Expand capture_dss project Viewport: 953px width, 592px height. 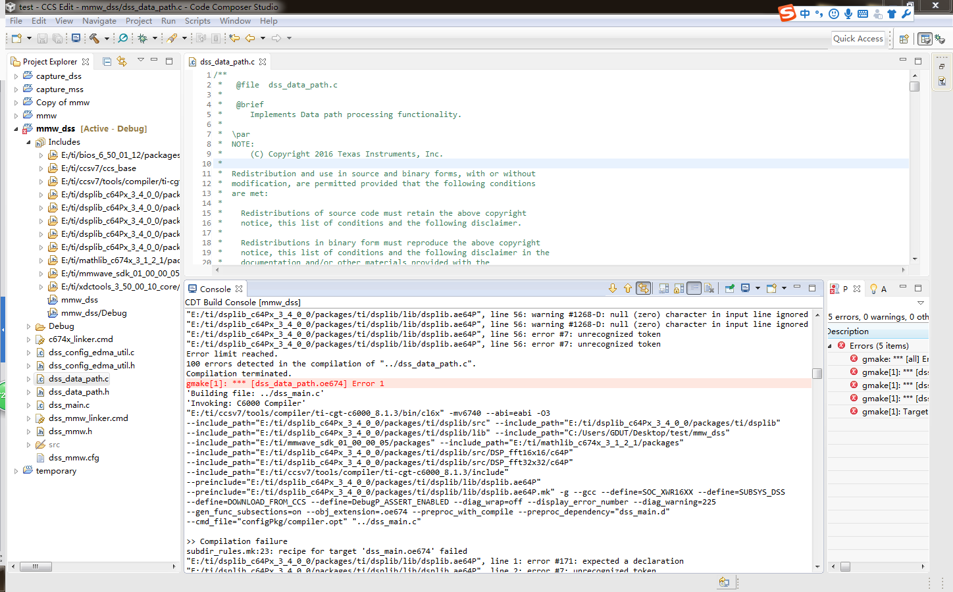pos(16,76)
